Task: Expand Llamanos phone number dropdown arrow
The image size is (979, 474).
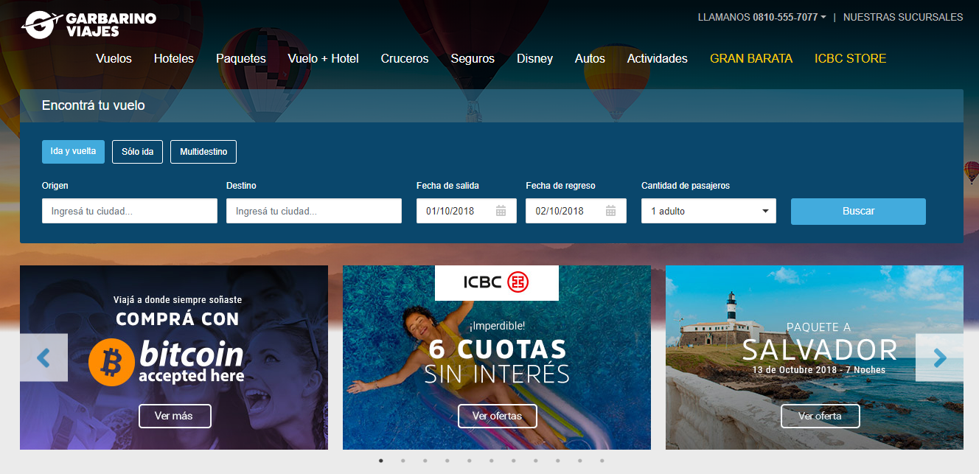Action: click(x=823, y=17)
